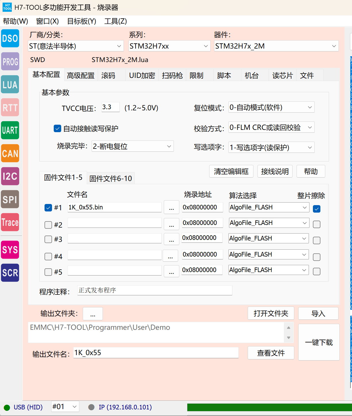The image size is (352, 416).
Task: Click the green USB (HID) status indicator
Action: (x=7, y=407)
